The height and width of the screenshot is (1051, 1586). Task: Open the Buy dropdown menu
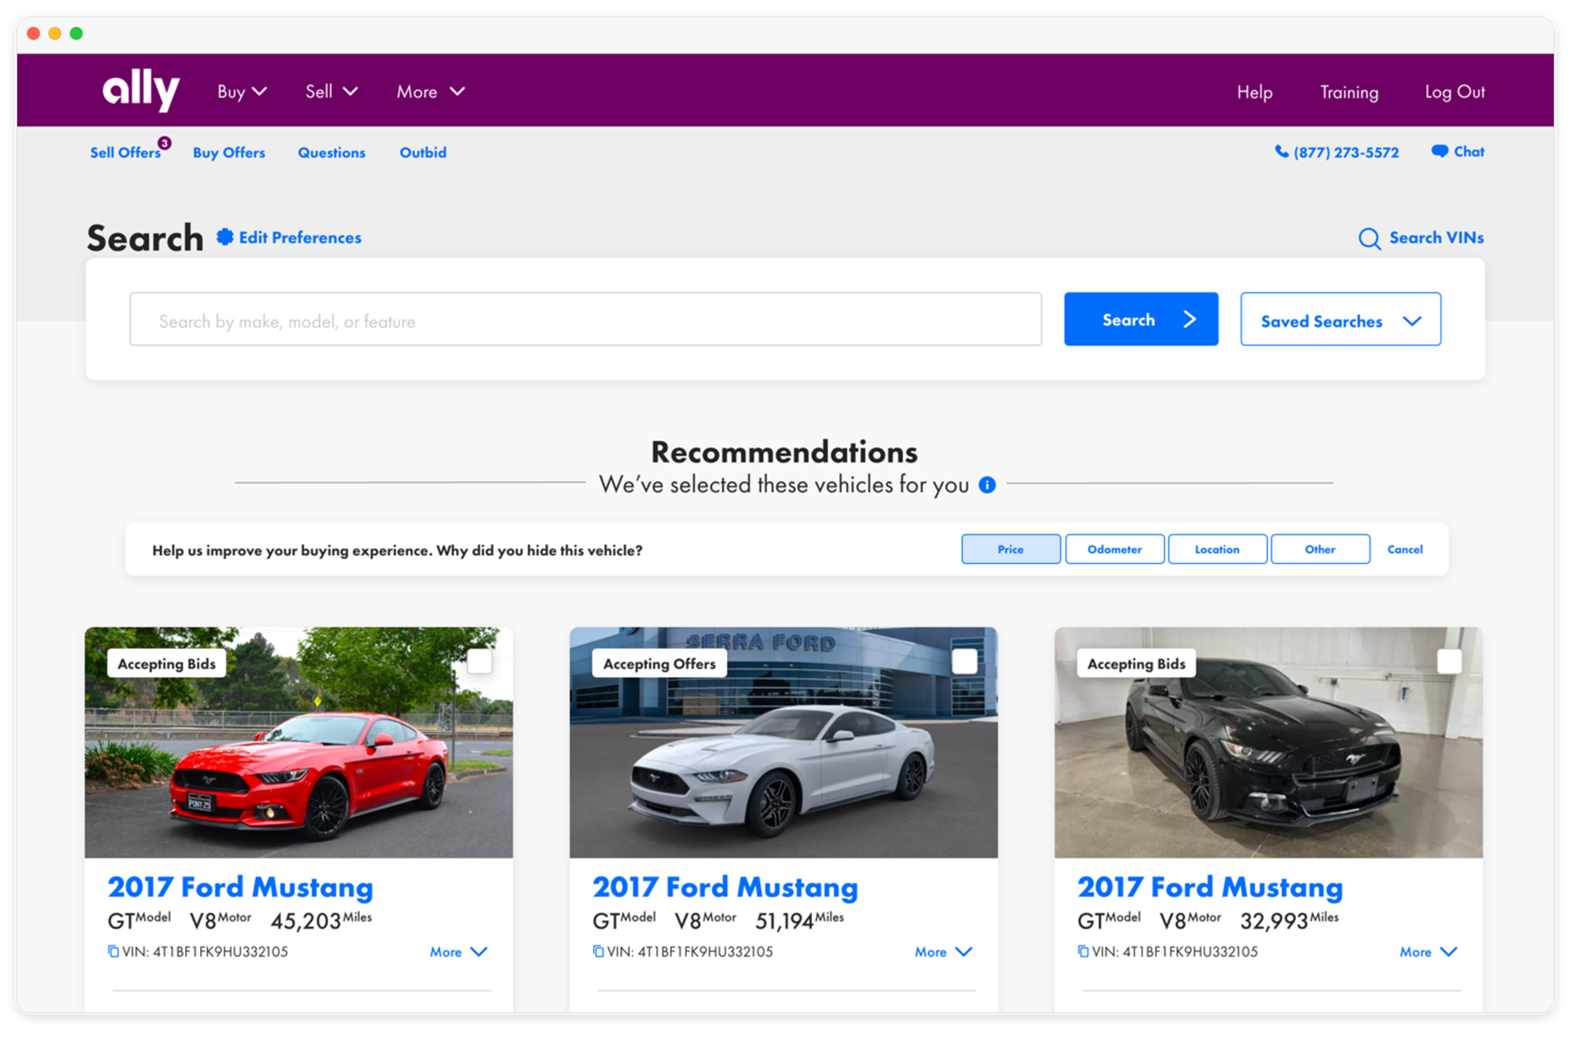242,92
